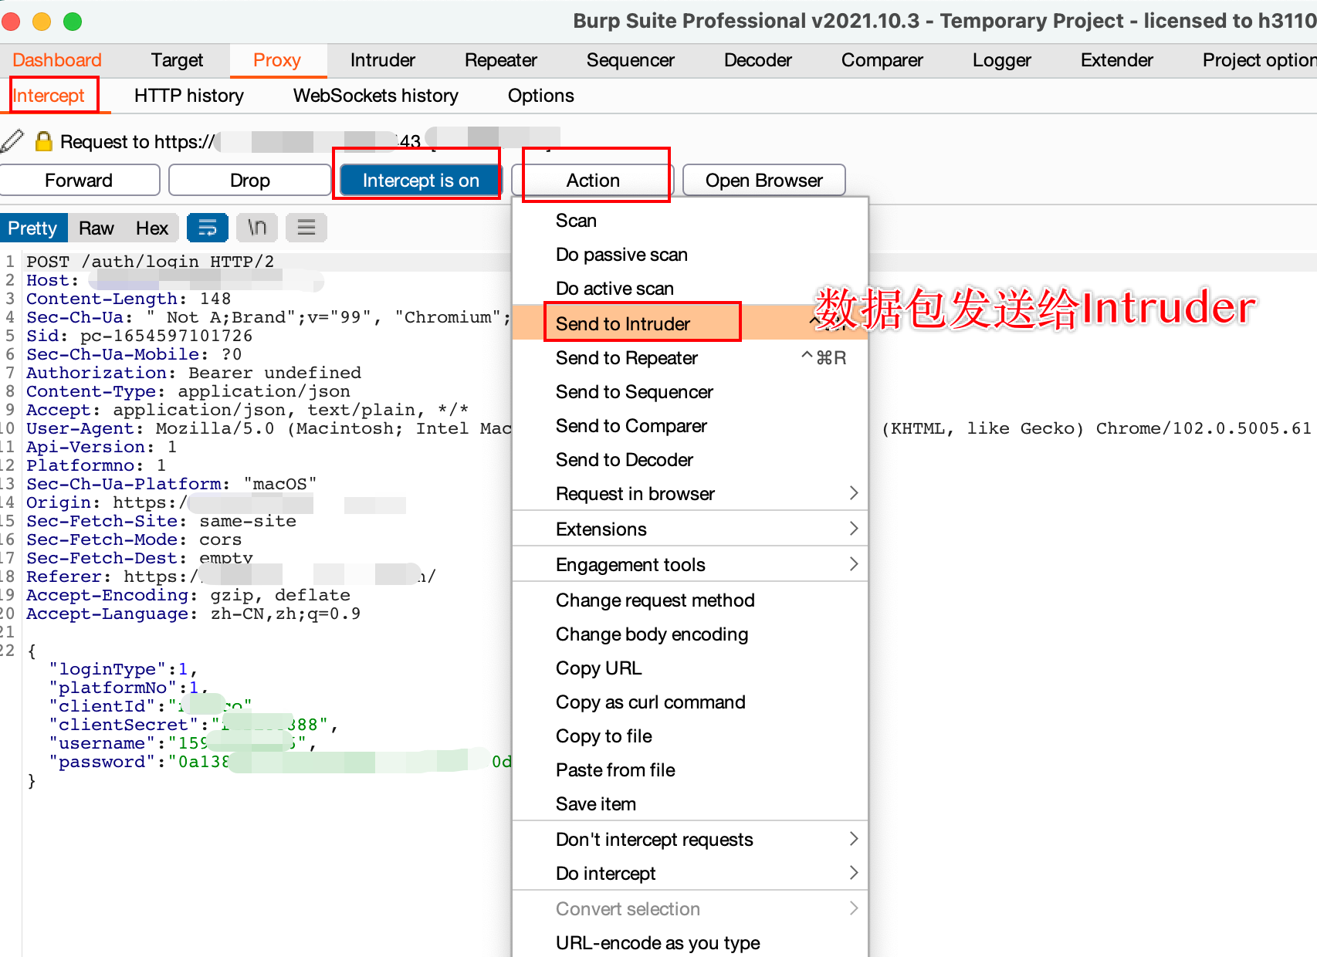Image resolution: width=1317 pixels, height=957 pixels.
Task: Switch to Raw view
Action: click(96, 228)
